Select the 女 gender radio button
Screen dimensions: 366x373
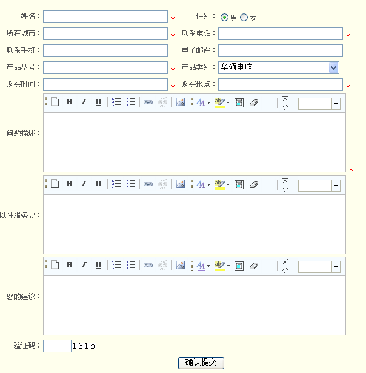244,18
